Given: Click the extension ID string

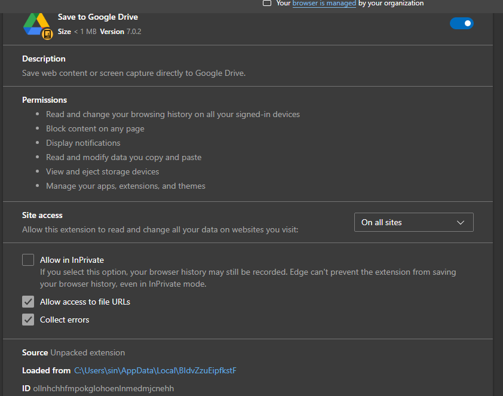Looking at the screenshot, I should coord(103,388).
